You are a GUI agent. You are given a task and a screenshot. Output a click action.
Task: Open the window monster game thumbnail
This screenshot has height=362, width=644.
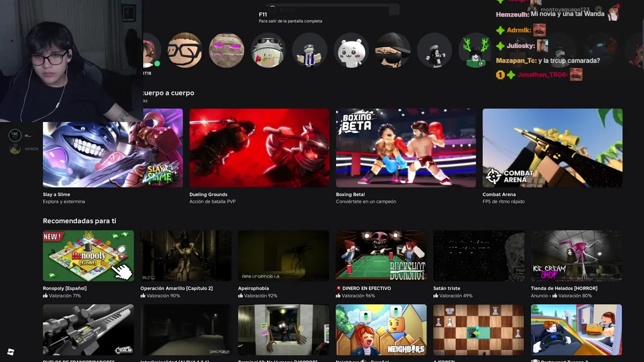[x=283, y=329]
